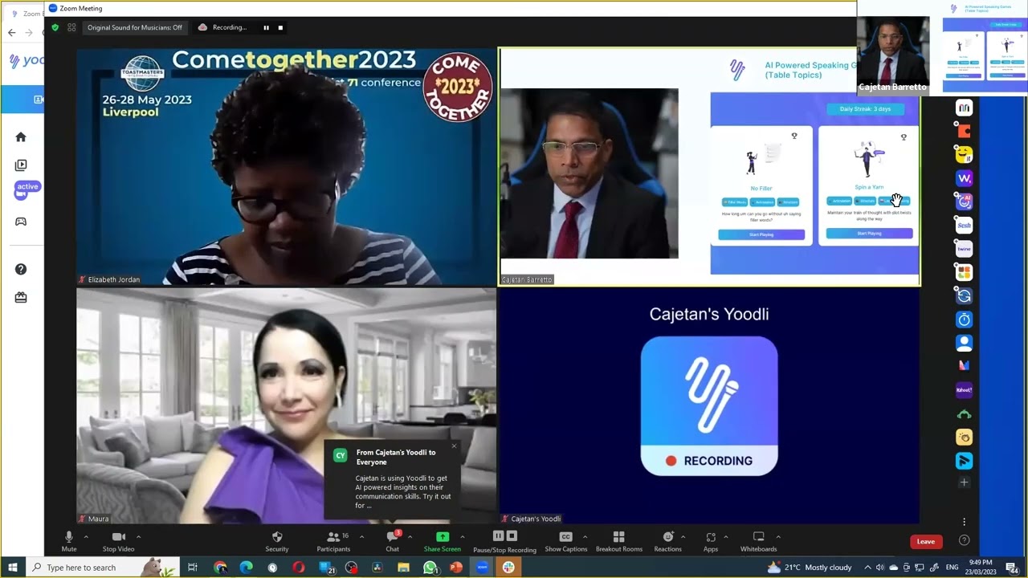Screen dimensions: 1028x578
Task: Expand video options arrow beside Stop Video
Action: point(138,536)
